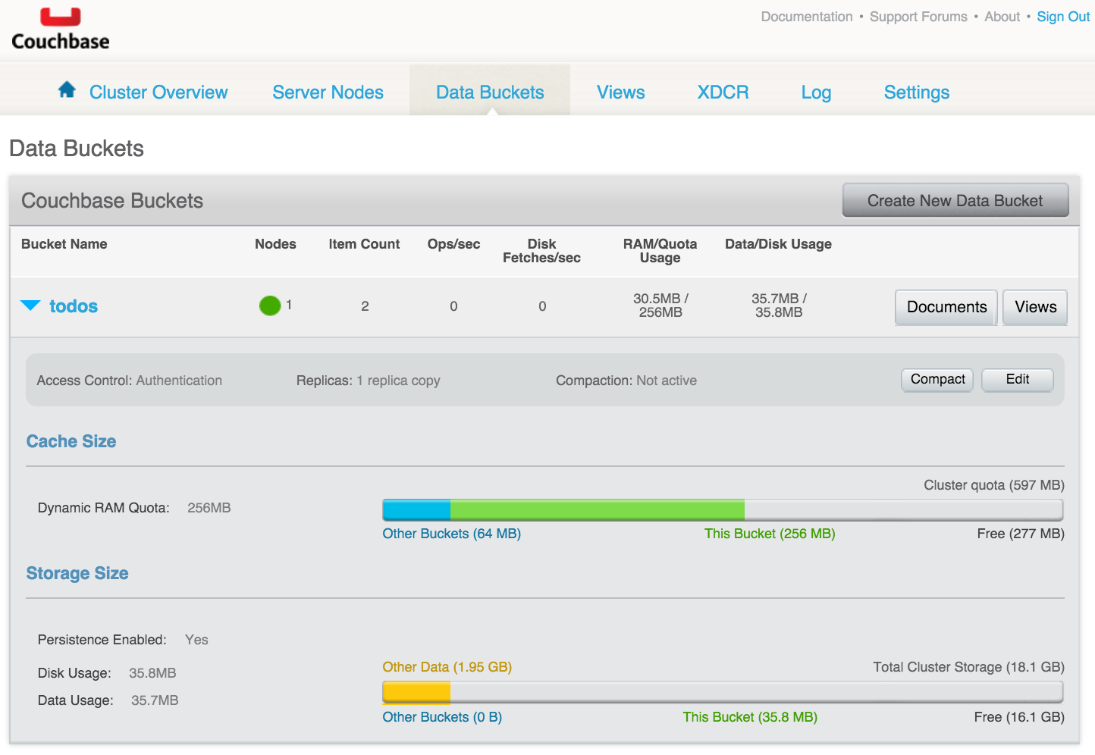Open the Cluster Overview tab

158,92
